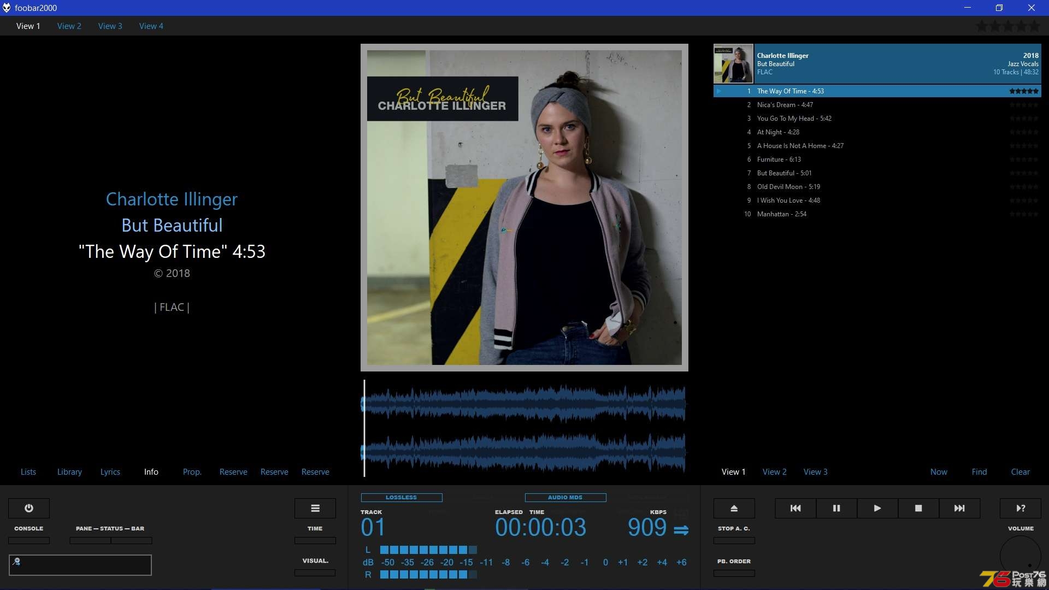Viewport: 1049px width, 590px height.
Task: Select playing track "The Way Of Time - 4:53"
Action: [x=877, y=91]
